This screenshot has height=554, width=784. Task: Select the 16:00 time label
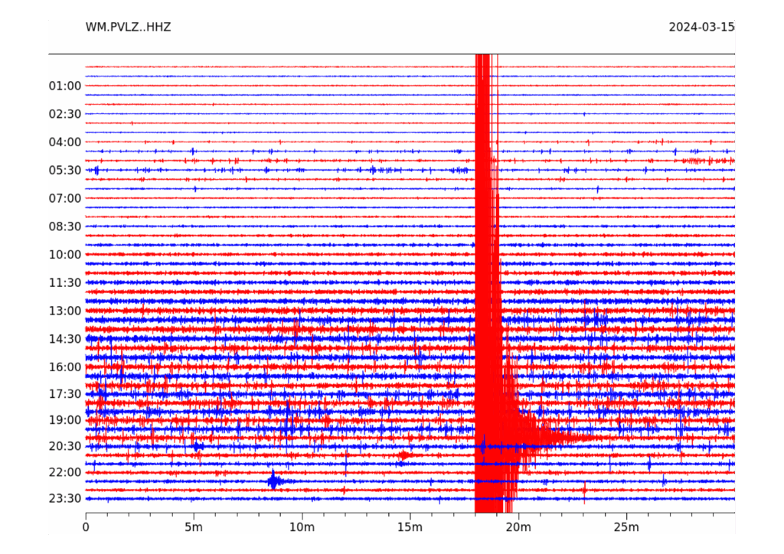coord(65,367)
